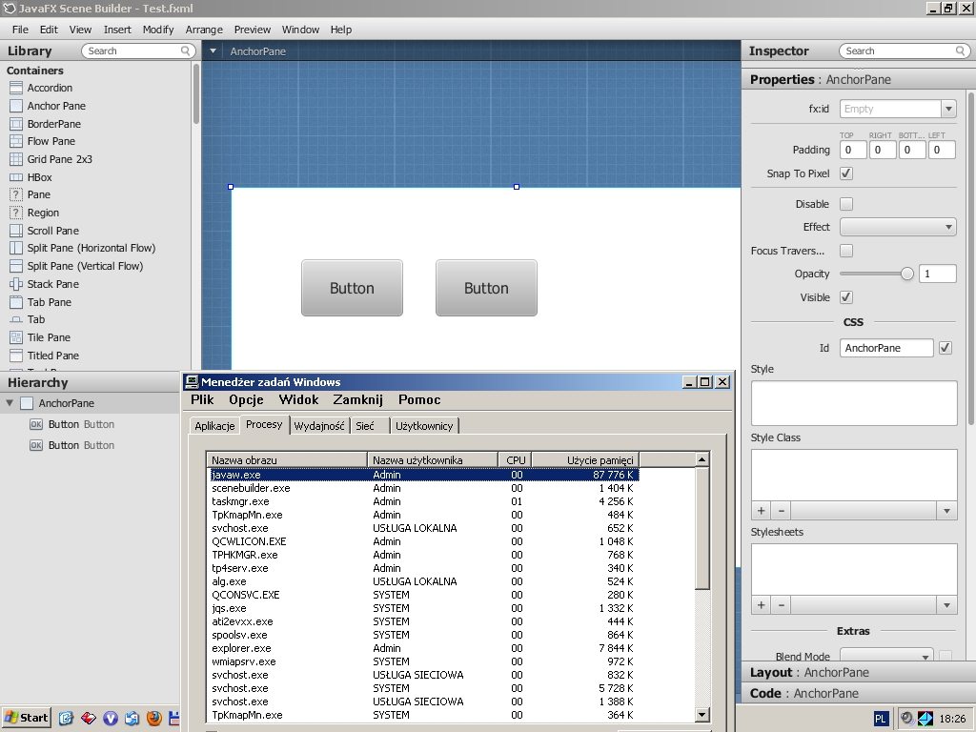Pick the HBox icon in Library

tap(16, 177)
